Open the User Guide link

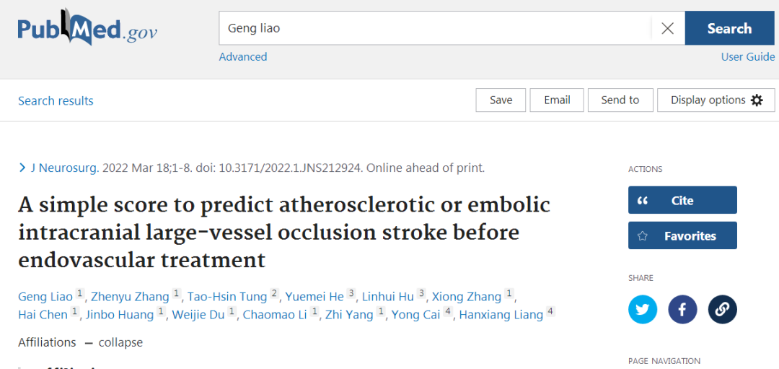pos(748,57)
